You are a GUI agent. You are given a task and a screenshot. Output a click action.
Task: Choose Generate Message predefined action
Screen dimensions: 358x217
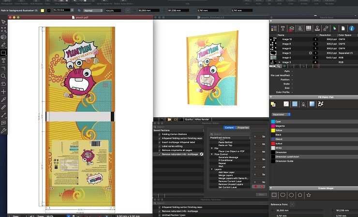[228, 157]
